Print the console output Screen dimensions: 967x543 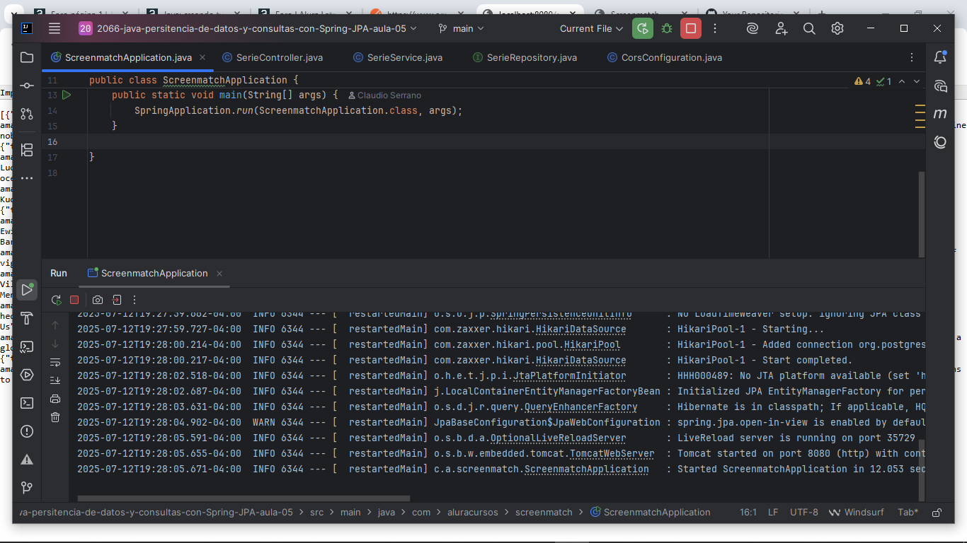coord(55,399)
